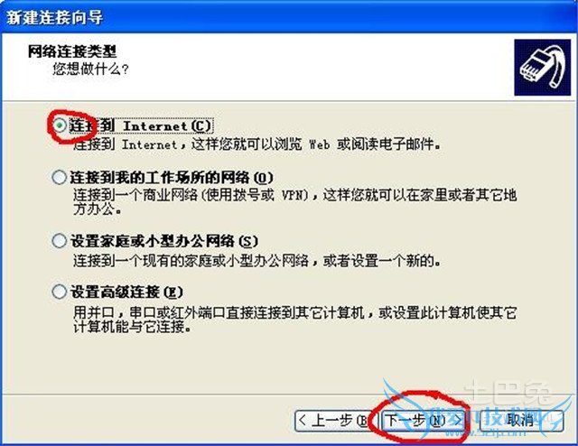
Task: Choose the 设置家庭或小型办公网络 radio option
Action: [59, 241]
